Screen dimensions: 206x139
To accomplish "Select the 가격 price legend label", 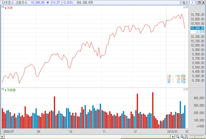I will pos(9,7).
